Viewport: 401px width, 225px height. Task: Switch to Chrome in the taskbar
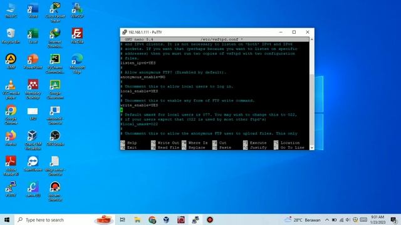[152, 219]
